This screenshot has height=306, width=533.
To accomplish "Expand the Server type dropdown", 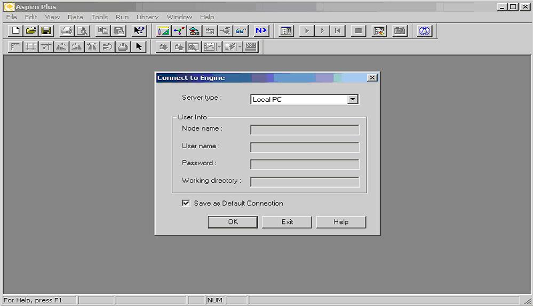I will click(x=353, y=99).
